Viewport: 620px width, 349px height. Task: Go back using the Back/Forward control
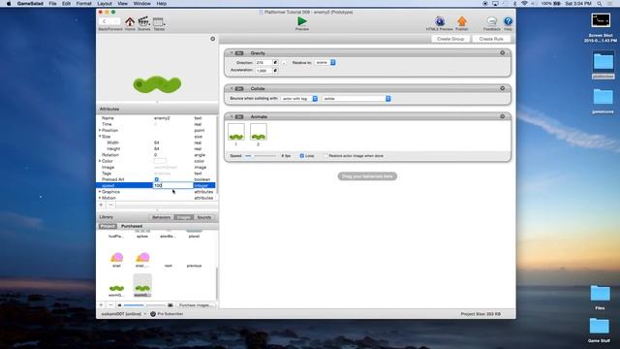coord(104,21)
